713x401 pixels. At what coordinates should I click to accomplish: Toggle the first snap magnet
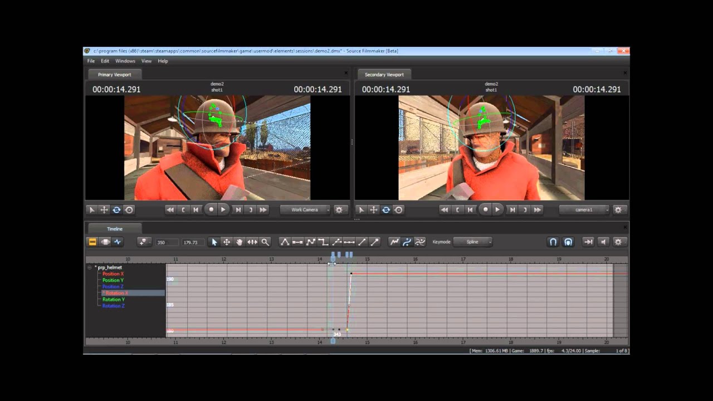(x=553, y=242)
